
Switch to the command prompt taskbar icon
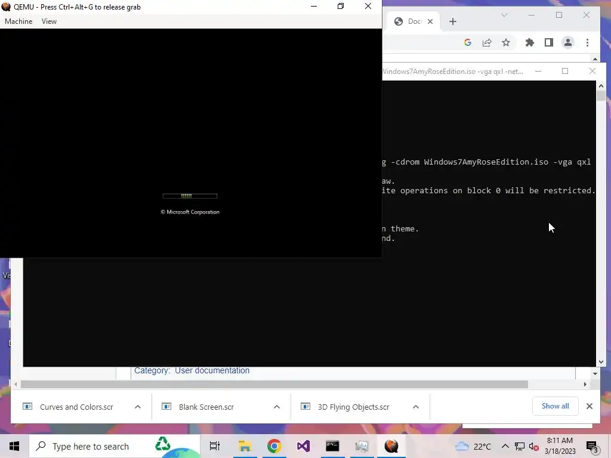332,446
